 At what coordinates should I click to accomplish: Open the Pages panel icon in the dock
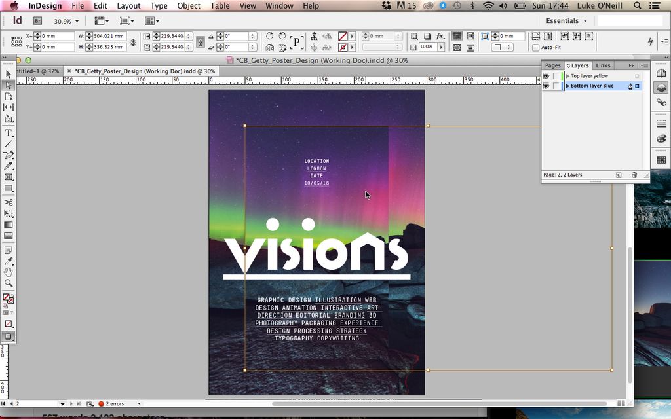662,73
